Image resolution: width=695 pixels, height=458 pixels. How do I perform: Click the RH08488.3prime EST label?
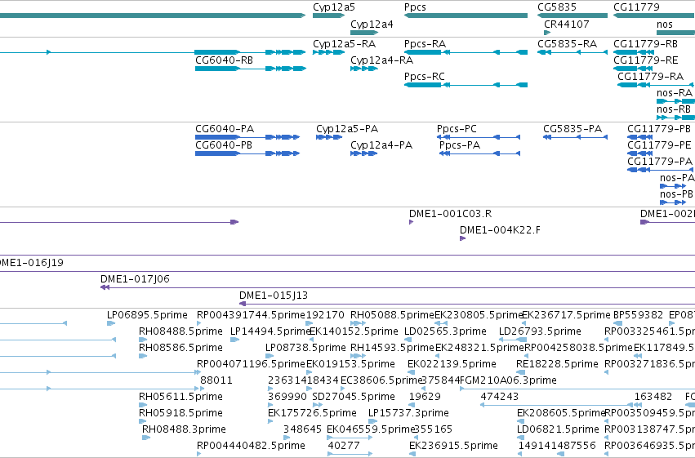pyautogui.click(x=184, y=429)
